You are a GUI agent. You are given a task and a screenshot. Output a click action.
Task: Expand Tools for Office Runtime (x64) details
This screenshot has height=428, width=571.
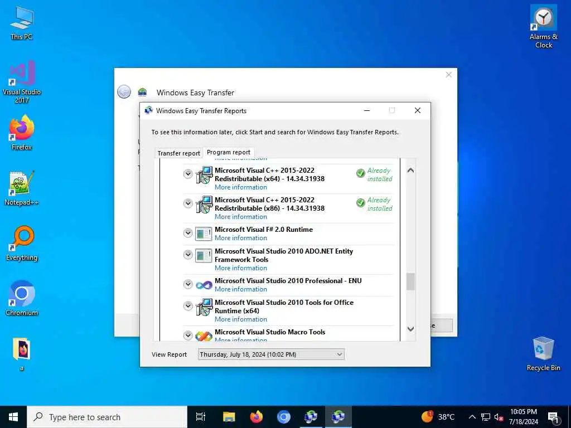[x=188, y=306]
